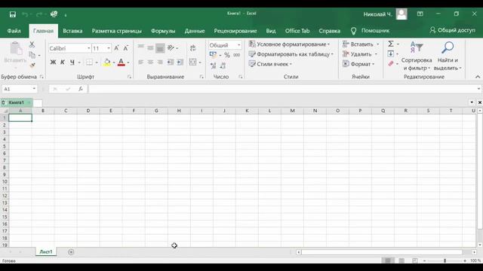Click the Fill down arrow icon

[391, 53]
